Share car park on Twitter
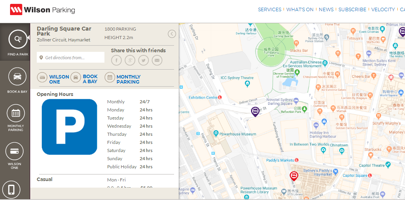 [144, 60]
